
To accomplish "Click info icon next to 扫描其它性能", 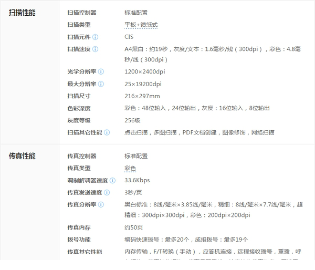I will pos(107,132).
